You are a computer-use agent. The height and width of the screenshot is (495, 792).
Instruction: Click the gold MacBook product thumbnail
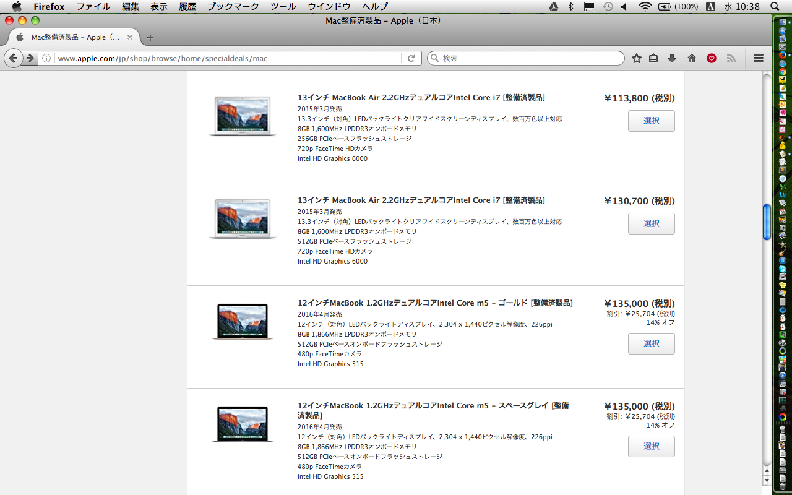[x=242, y=322]
